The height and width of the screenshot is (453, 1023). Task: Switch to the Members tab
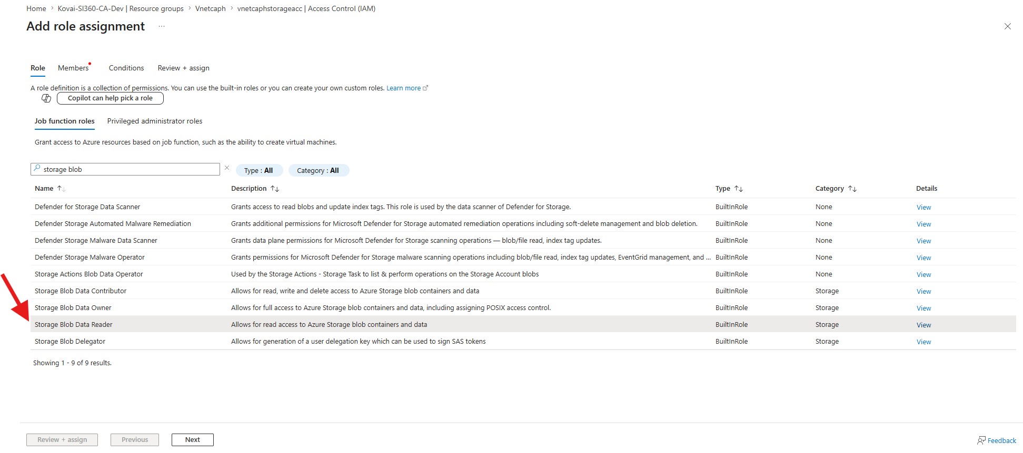point(73,68)
